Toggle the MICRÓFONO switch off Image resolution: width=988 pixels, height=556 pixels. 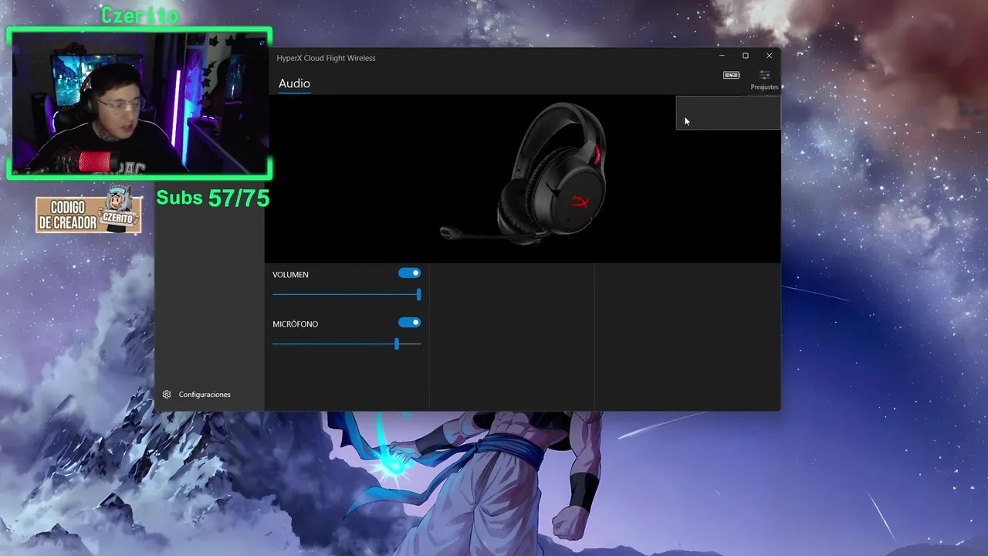(x=409, y=323)
